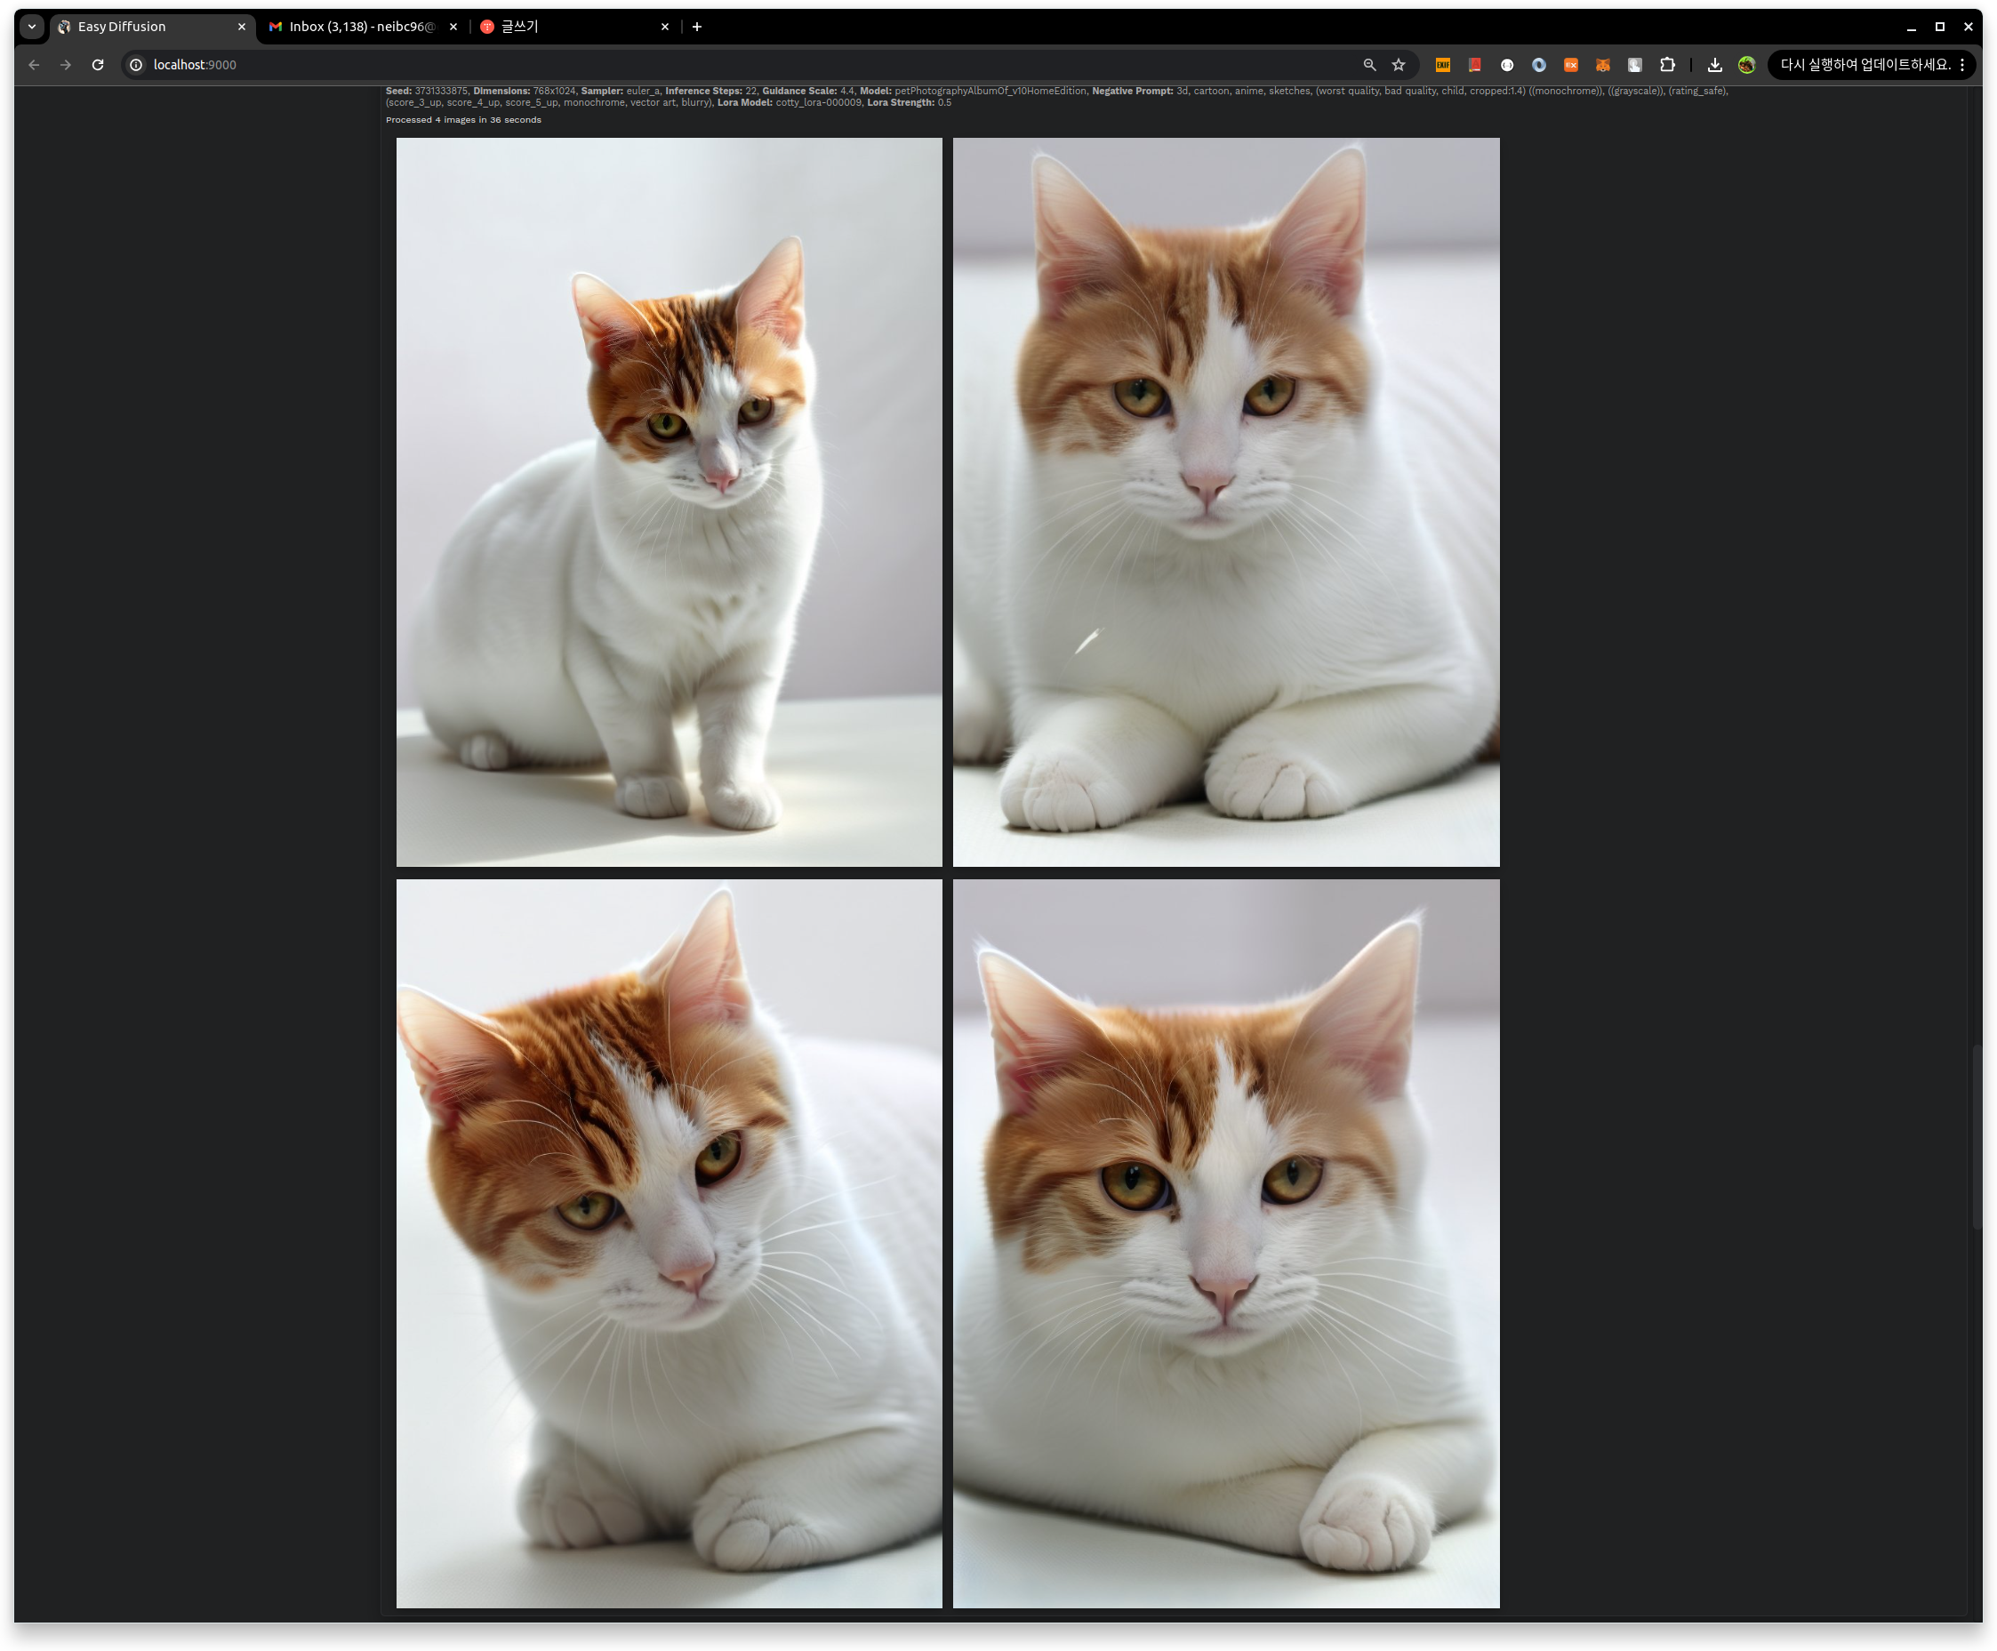The image size is (1997, 1651).
Task: Open a new browser tab
Action: [x=696, y=27]
